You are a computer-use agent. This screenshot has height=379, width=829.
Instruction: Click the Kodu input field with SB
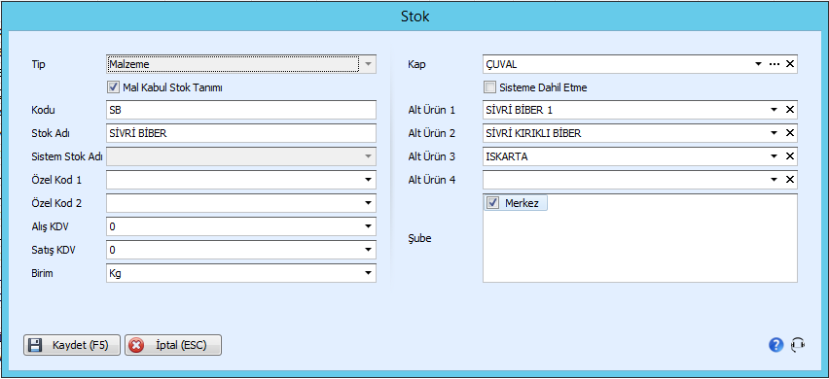pyautogui.click(x=241, y=110)
